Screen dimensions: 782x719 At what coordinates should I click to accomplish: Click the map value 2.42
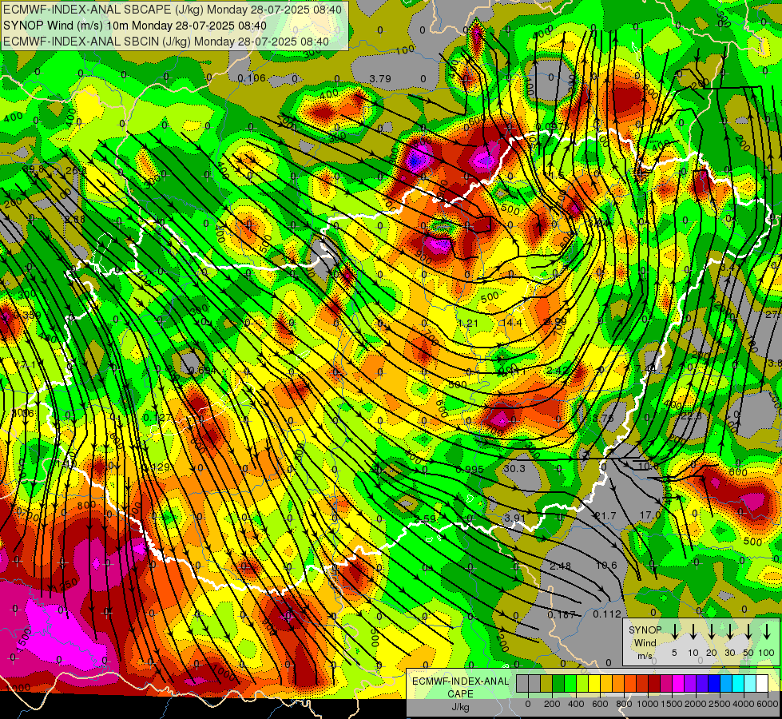(557, 370)
